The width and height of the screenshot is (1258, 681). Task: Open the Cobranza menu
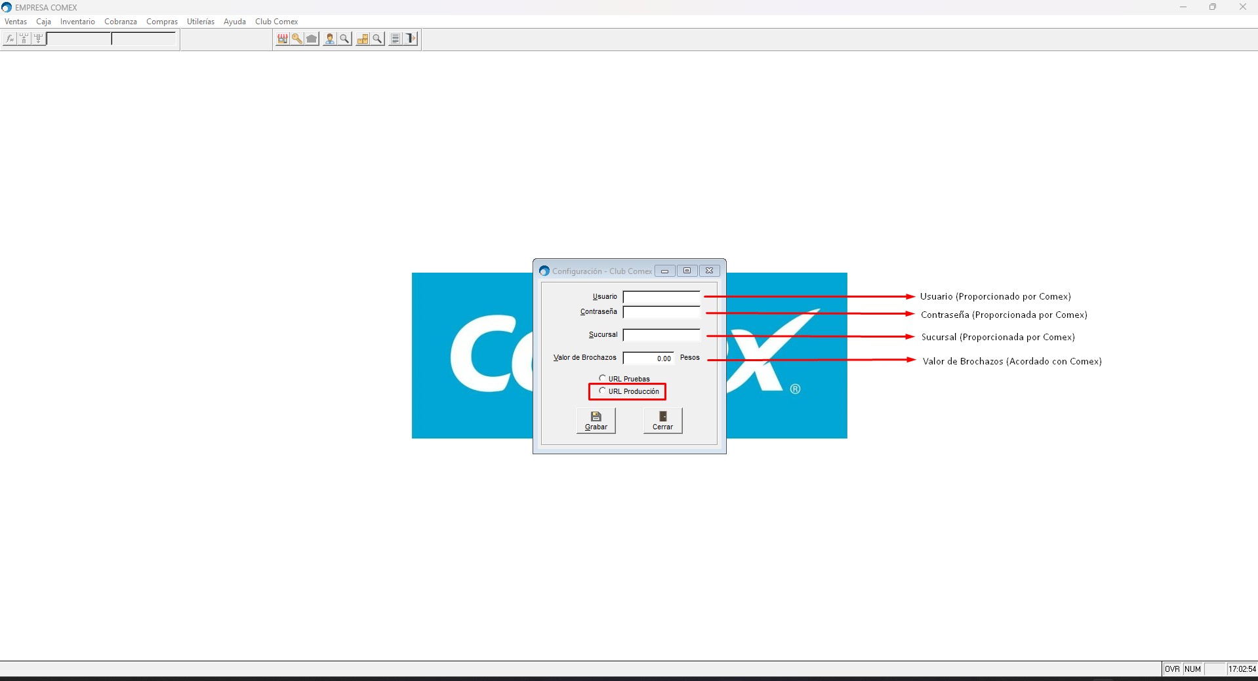pos(121,22)
